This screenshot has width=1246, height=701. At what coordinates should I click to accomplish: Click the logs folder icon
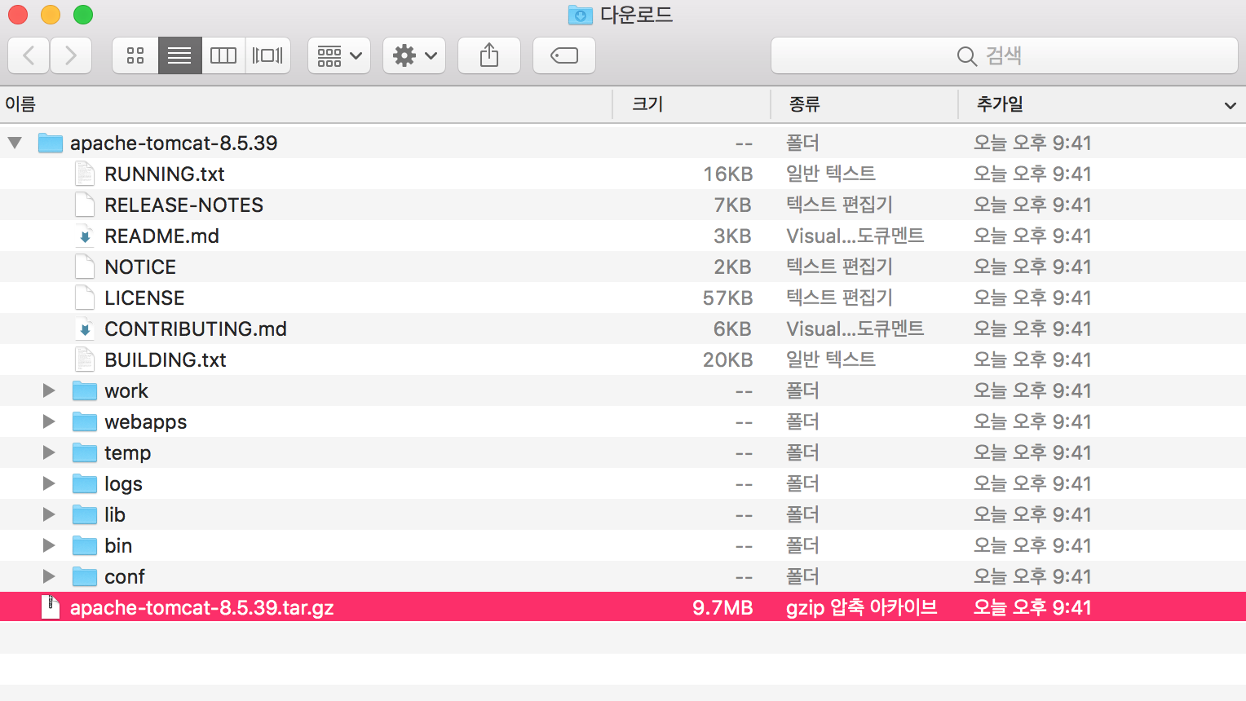tap(85, 484)
